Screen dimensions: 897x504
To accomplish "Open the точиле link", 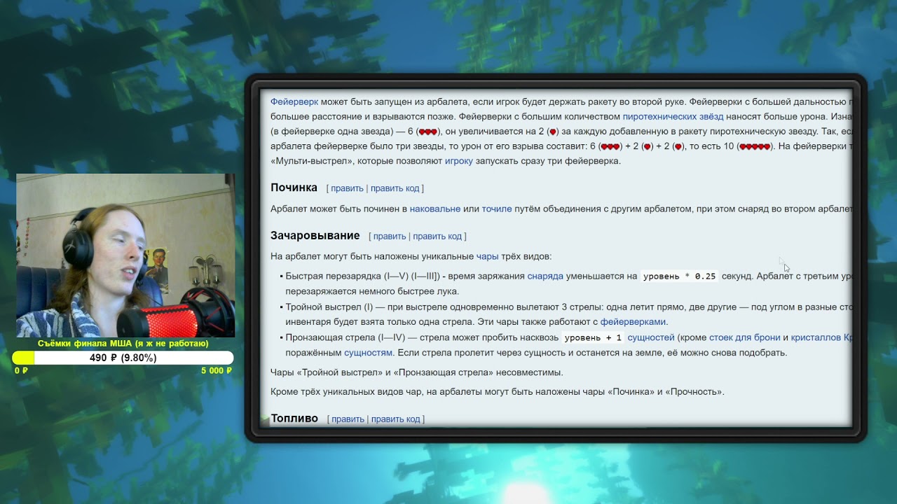I will [x=497, y=209].
